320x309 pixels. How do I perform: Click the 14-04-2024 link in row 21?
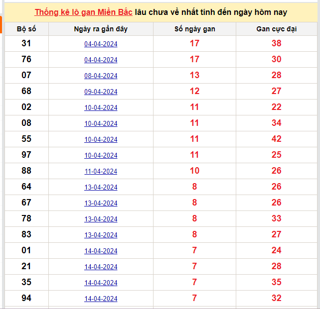tap(101, 267)
